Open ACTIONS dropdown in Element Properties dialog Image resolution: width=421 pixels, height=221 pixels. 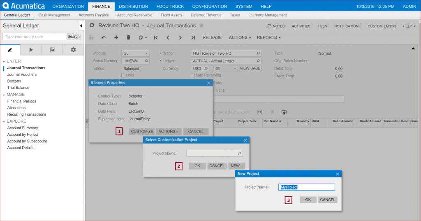[169, 131]
